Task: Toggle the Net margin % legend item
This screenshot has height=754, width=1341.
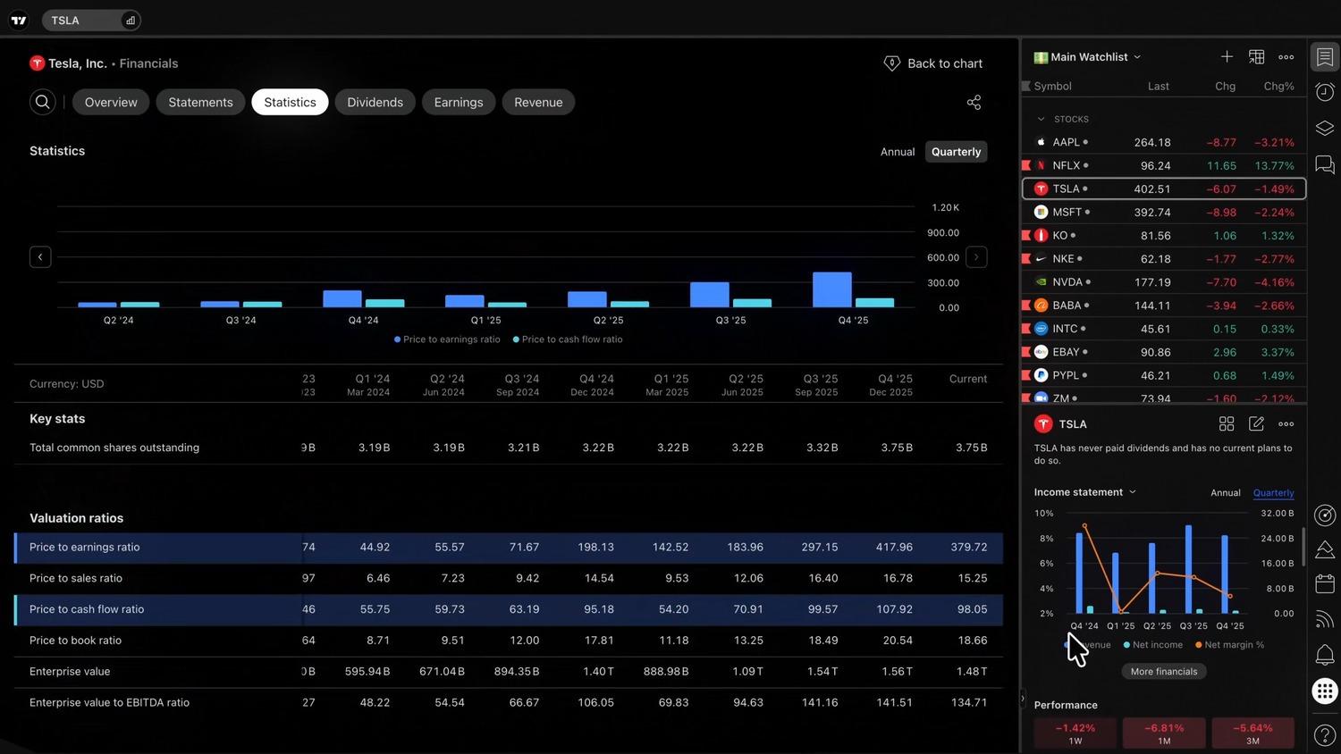Action: click(1229, 645)
